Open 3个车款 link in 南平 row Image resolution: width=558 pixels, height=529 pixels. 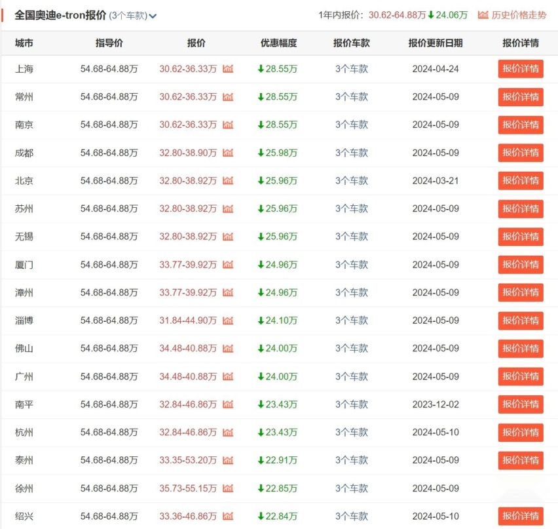coord(352,404)
